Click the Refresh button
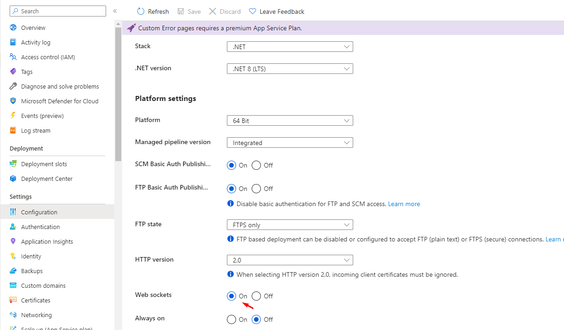 pyautogui.click(x=153, y=11)
